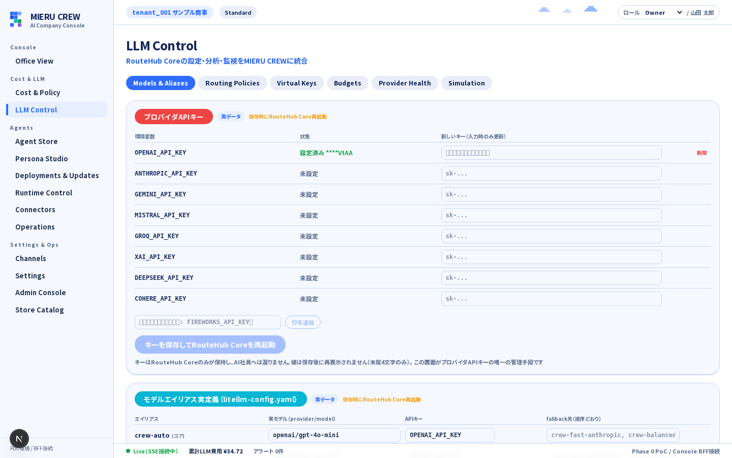Click the RouteHub Coreの設定・分析・監視 subtitle
Screen dimensions: 732x458
(x=217, y=61)
